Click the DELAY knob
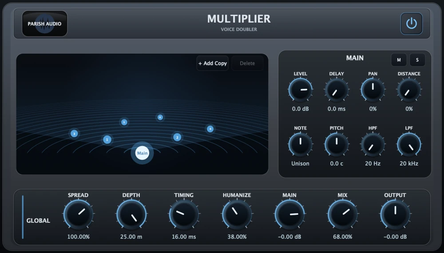 click(337, 90)
